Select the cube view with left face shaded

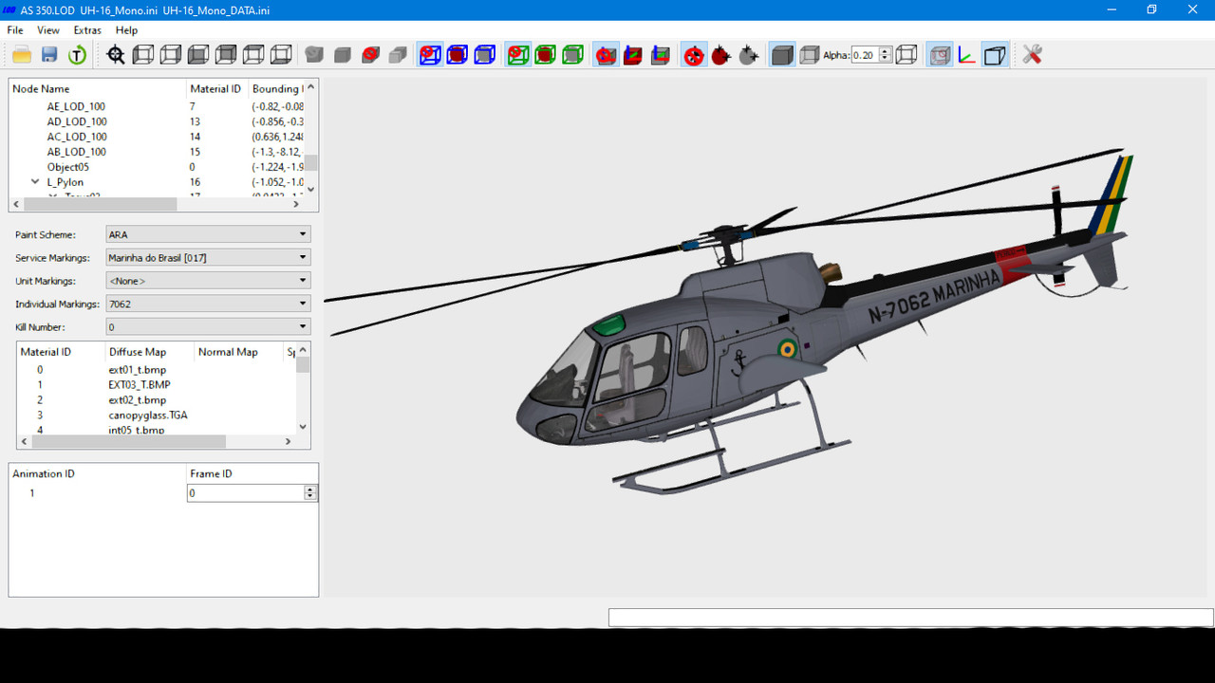click(x=143, y=54)
